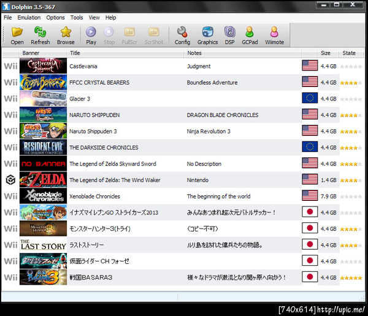Click the note 'The beginning of the world'
Screen dimensions: 368x316
218,196
